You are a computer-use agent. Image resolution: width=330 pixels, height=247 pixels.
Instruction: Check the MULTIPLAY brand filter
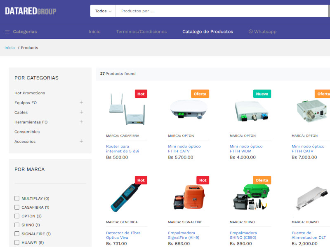pyautogui.click(x=17, y=198)
